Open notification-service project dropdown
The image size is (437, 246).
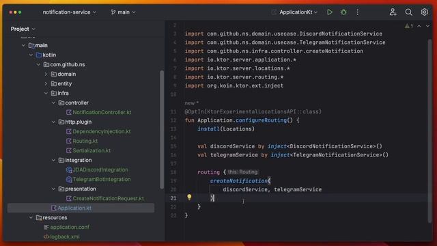pyautogui.click(x=70, y=12)
